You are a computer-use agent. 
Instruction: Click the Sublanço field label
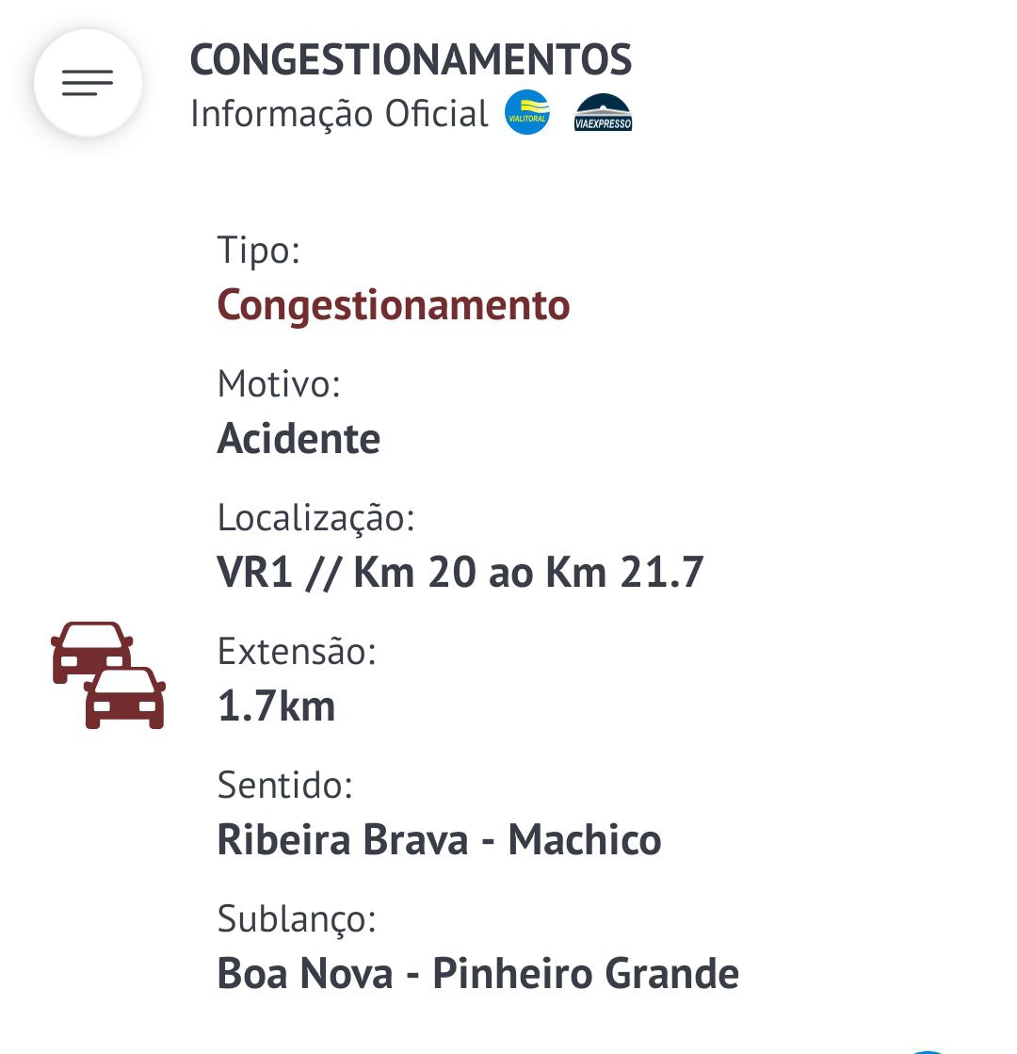pos(297,918)
